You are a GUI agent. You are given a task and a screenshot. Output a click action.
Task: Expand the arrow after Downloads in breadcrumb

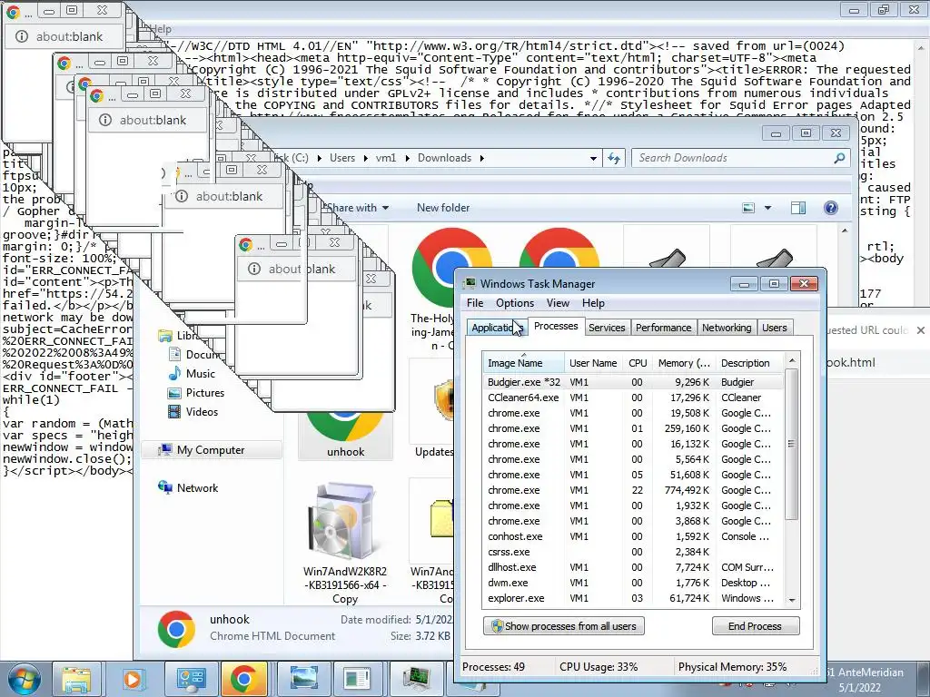(x=481, y=158)
